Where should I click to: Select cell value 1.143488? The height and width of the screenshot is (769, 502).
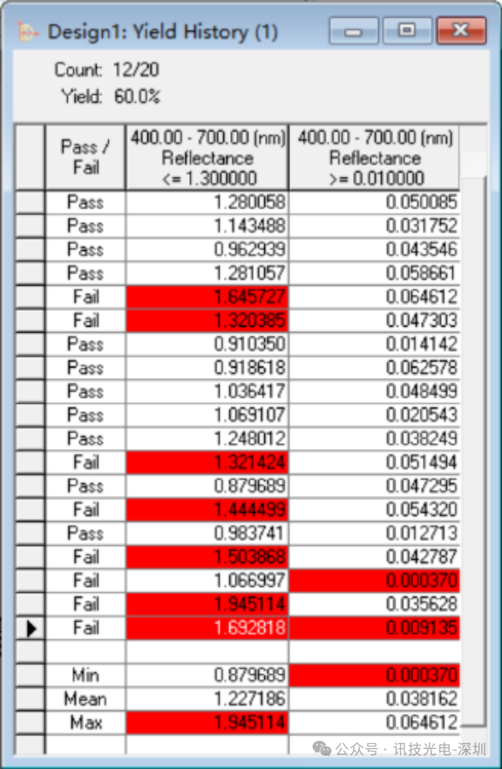pos(207,226)
